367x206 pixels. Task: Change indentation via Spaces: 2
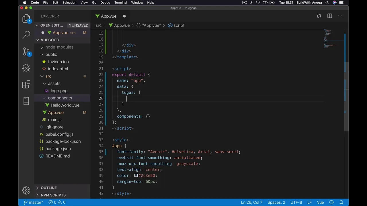pos(276,202)
